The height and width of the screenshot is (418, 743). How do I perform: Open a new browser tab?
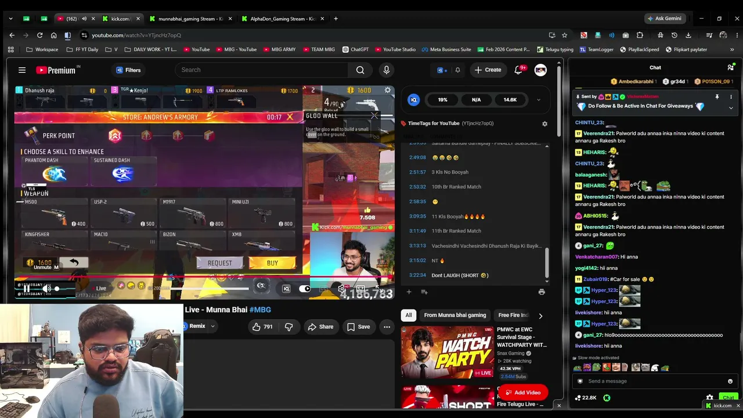click(x=336, y=19)
